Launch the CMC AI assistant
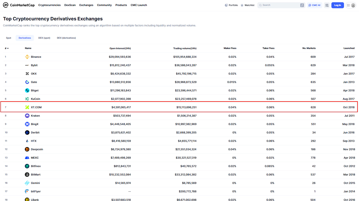Viewport: 359px width, 201px height. pyautogui.click(x=314, y=5)
